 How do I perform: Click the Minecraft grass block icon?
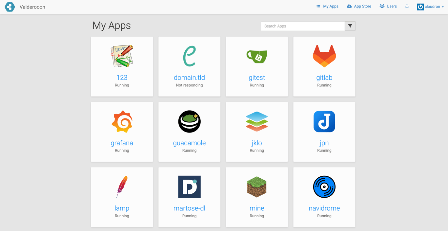pos(257,187)
